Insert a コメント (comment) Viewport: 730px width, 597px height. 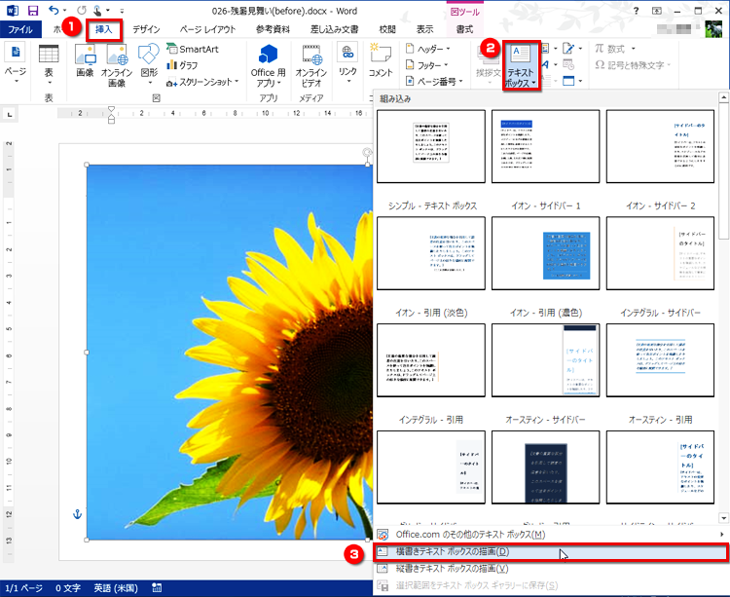tap(381, 60)
